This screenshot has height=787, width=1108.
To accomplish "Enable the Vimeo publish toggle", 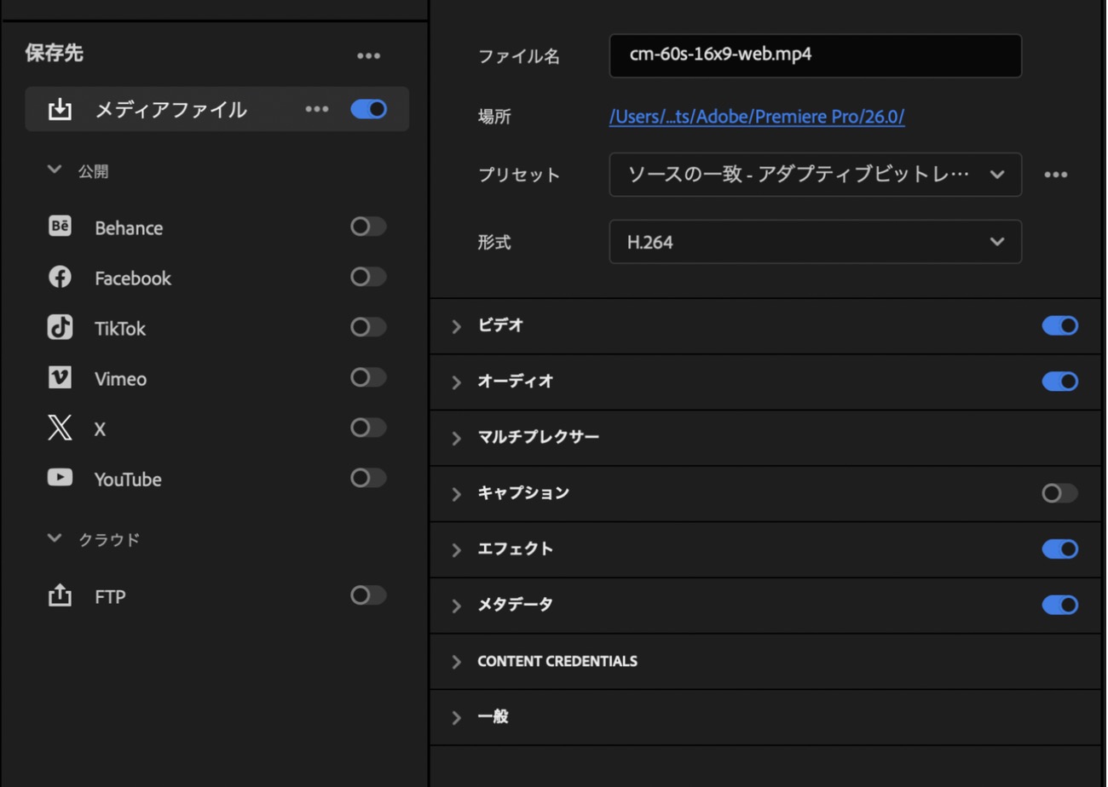I will click(x=369, y=377).
